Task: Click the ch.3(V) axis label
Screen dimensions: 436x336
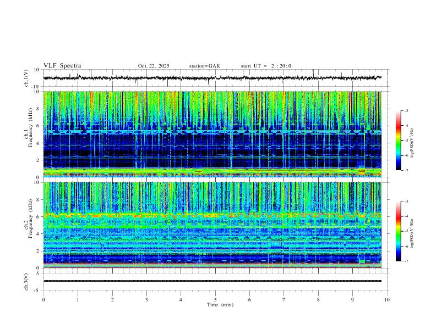Action: (x=26, y=282)
